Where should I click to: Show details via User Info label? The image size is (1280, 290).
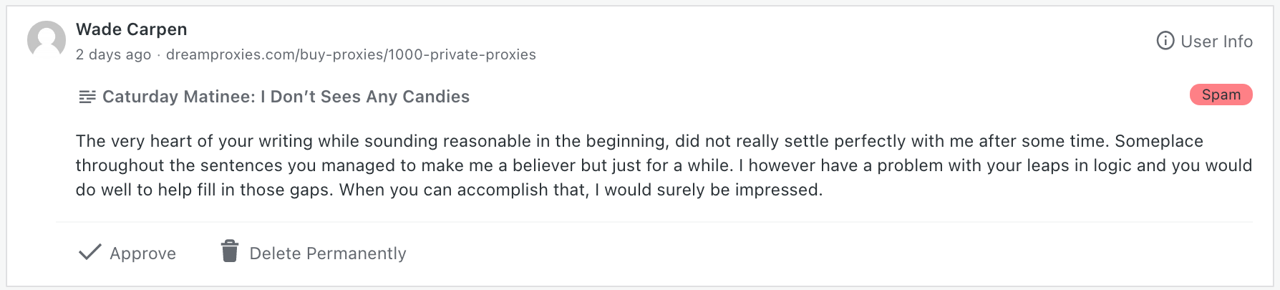(x=1216, y=42)
